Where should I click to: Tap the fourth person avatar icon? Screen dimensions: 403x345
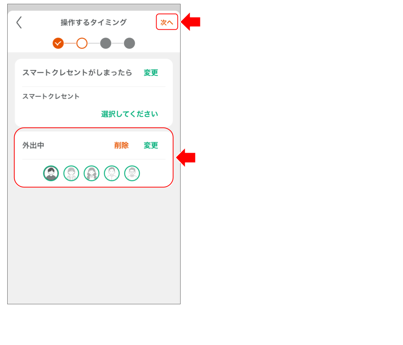(x=112, y=173)
